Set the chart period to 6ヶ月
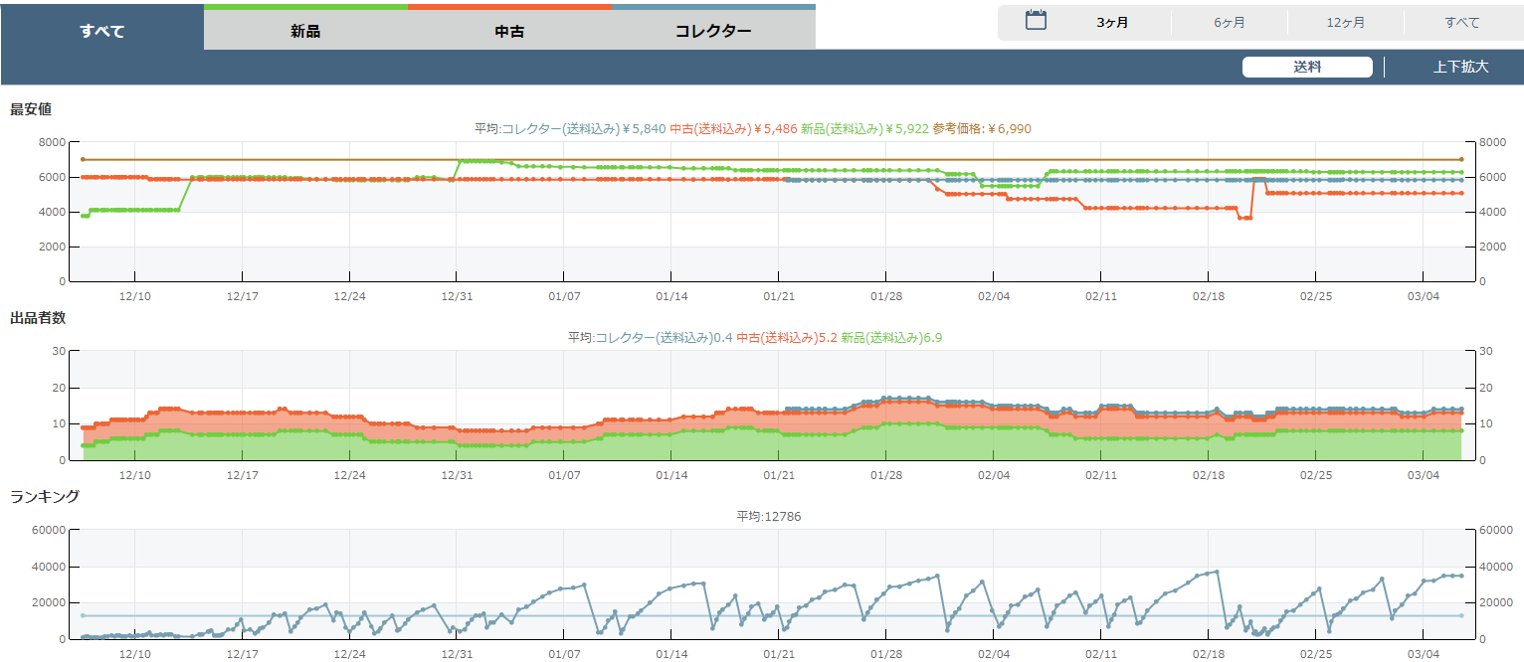This screenshot has height=662, width=1524. (x=1229, y=22)
